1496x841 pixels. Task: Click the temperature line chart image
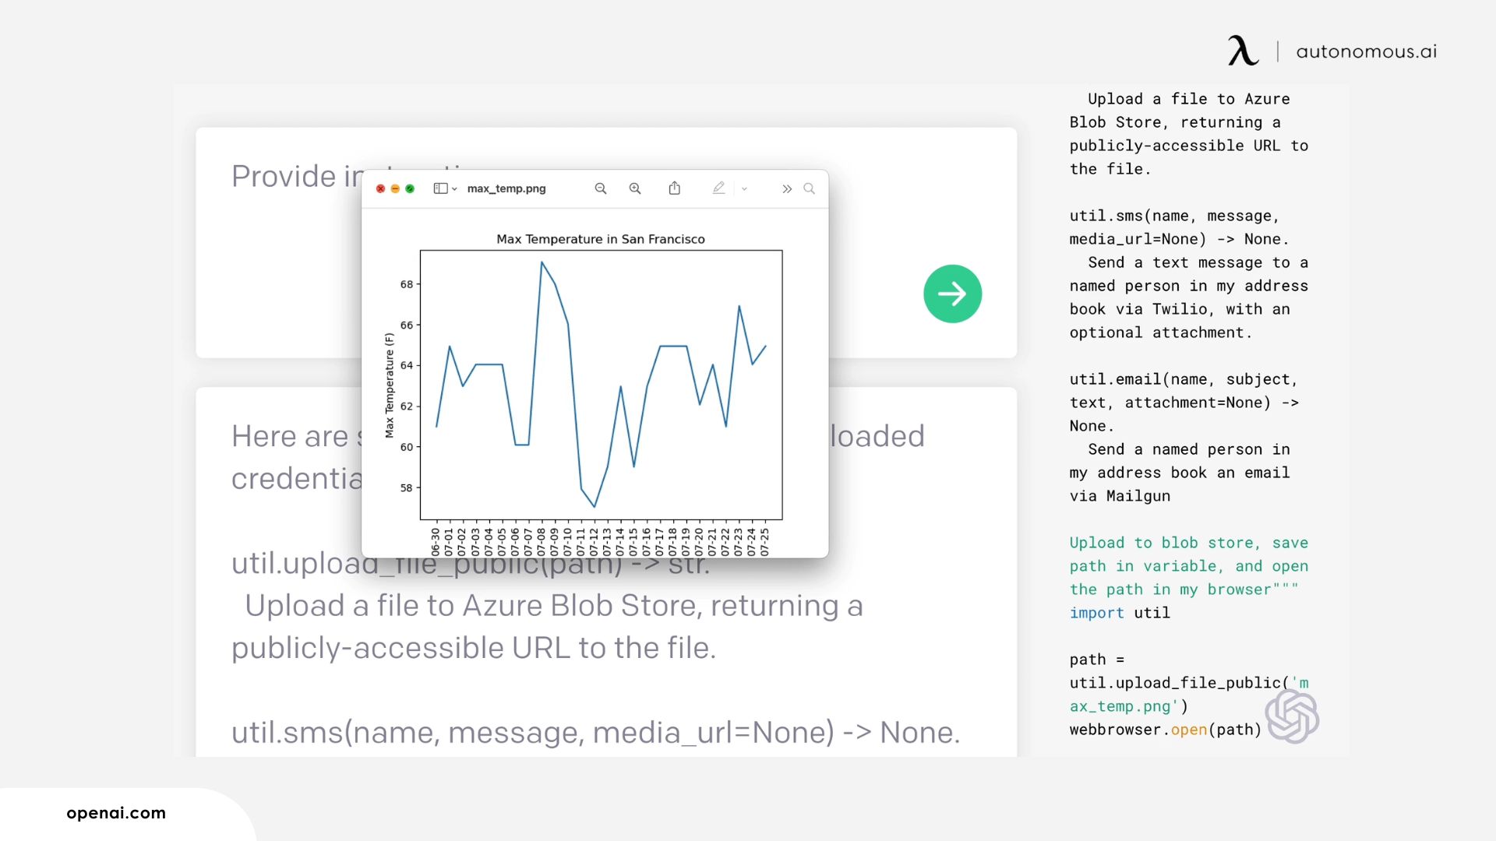point(601,385)
